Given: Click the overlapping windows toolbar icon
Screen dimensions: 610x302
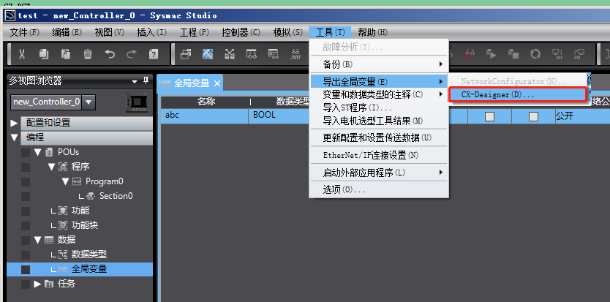Looking at the screenshot, I should tap(186, 54).
